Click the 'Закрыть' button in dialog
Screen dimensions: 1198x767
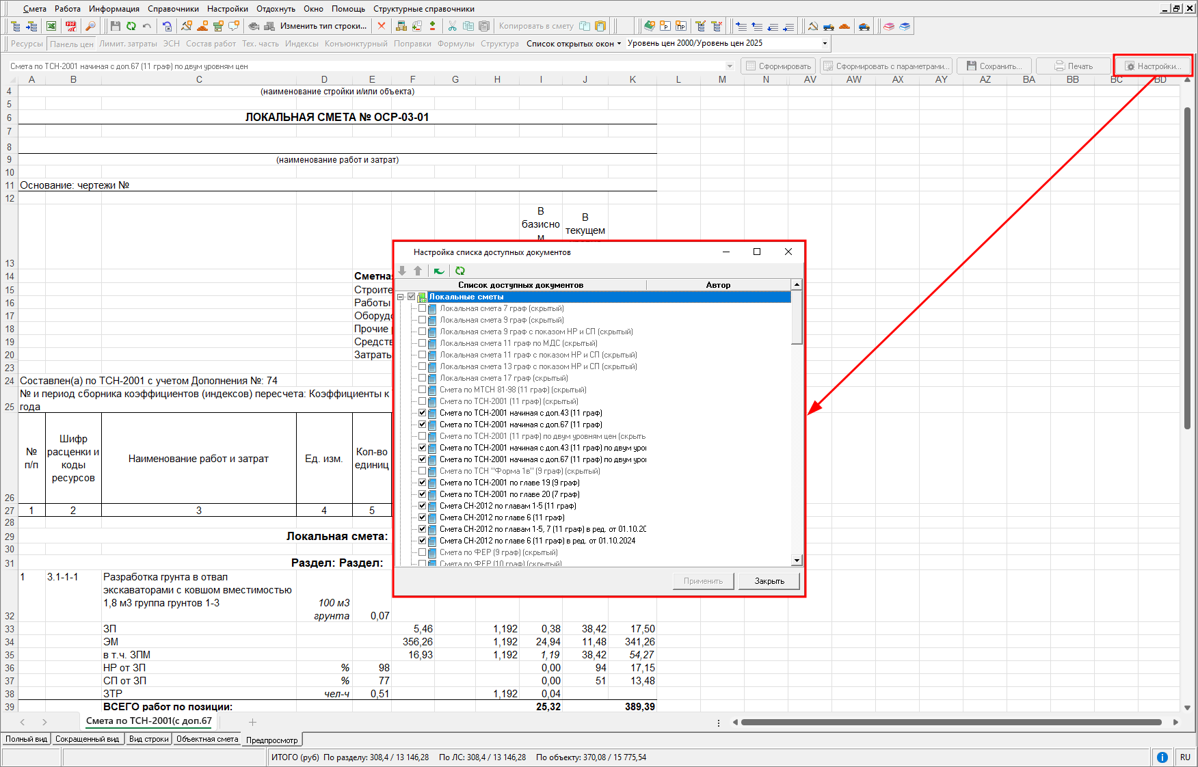[769, 581]
